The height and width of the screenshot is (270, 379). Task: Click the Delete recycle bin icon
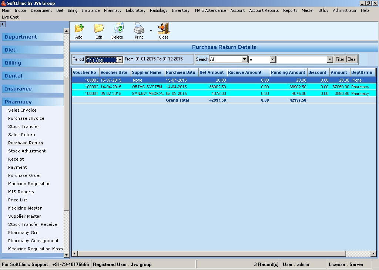point(118,29)
